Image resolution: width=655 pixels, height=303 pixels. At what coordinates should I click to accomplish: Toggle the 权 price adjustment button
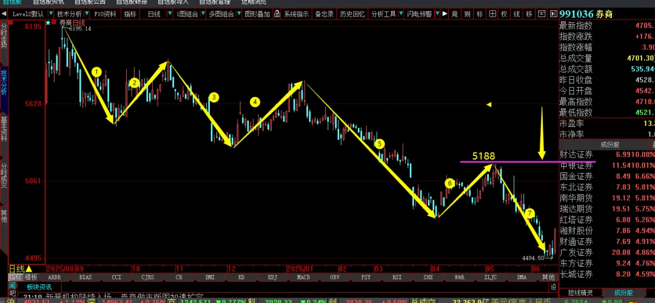tap(505, 14)
